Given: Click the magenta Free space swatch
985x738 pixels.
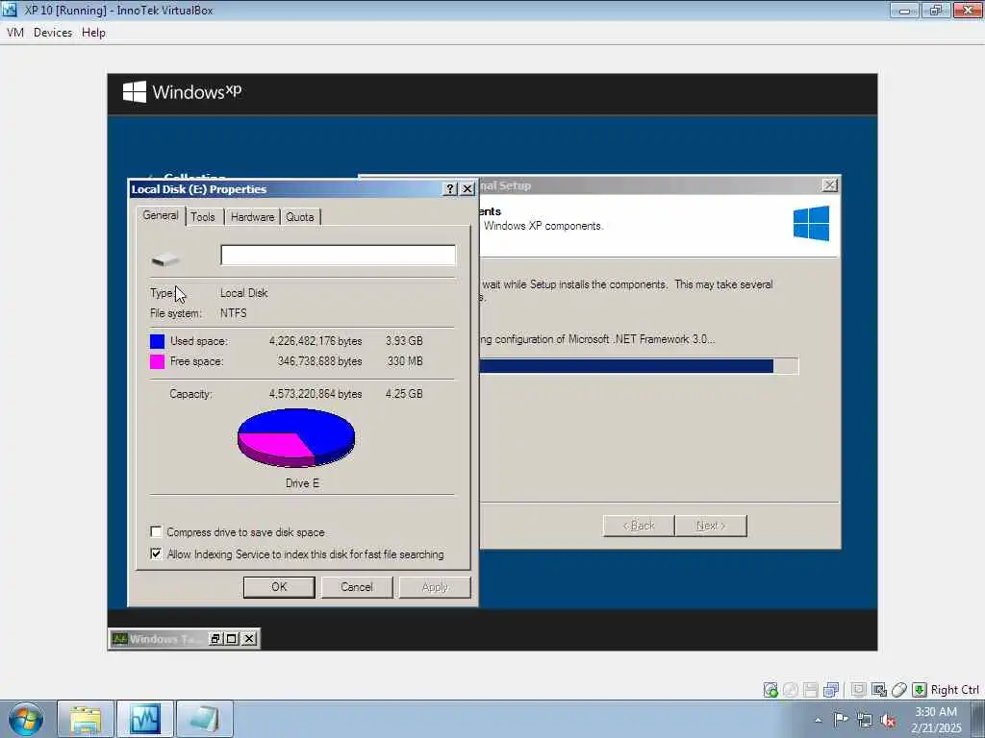Looking at the screenshot, I should (157, 361).
